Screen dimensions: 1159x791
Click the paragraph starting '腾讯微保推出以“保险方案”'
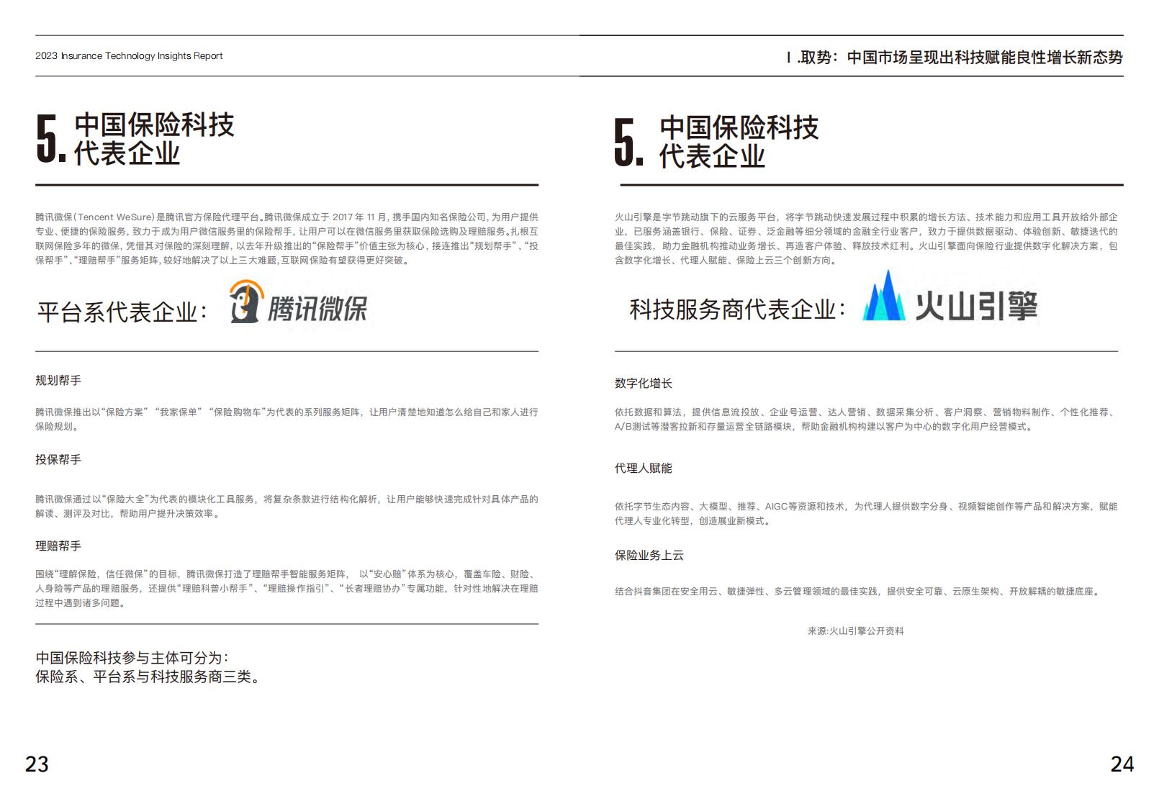tap(287, 419)
